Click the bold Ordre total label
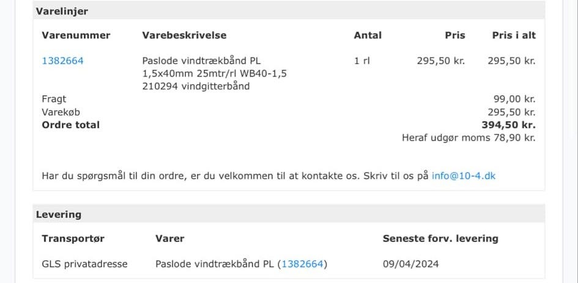This screenshot has height=283, width=578. (x=70, y=125)
